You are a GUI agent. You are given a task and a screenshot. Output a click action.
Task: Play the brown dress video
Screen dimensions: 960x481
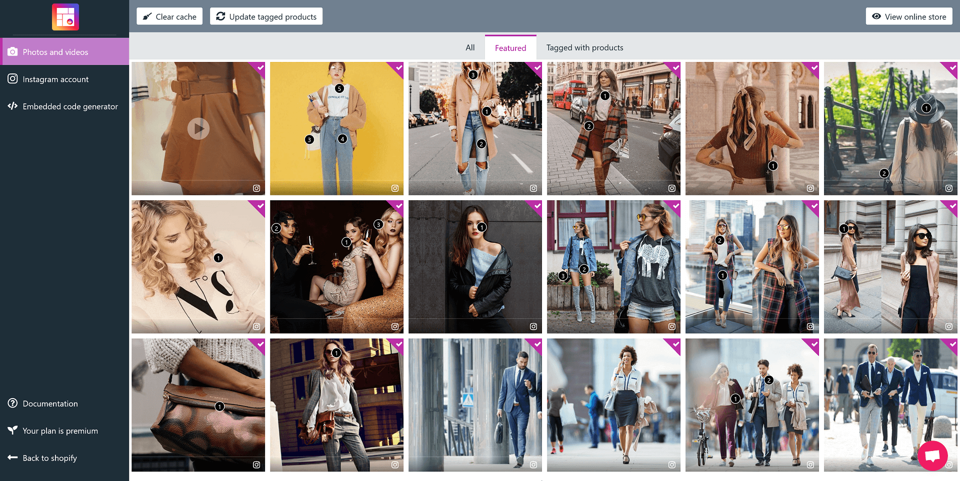pos(198,129)
